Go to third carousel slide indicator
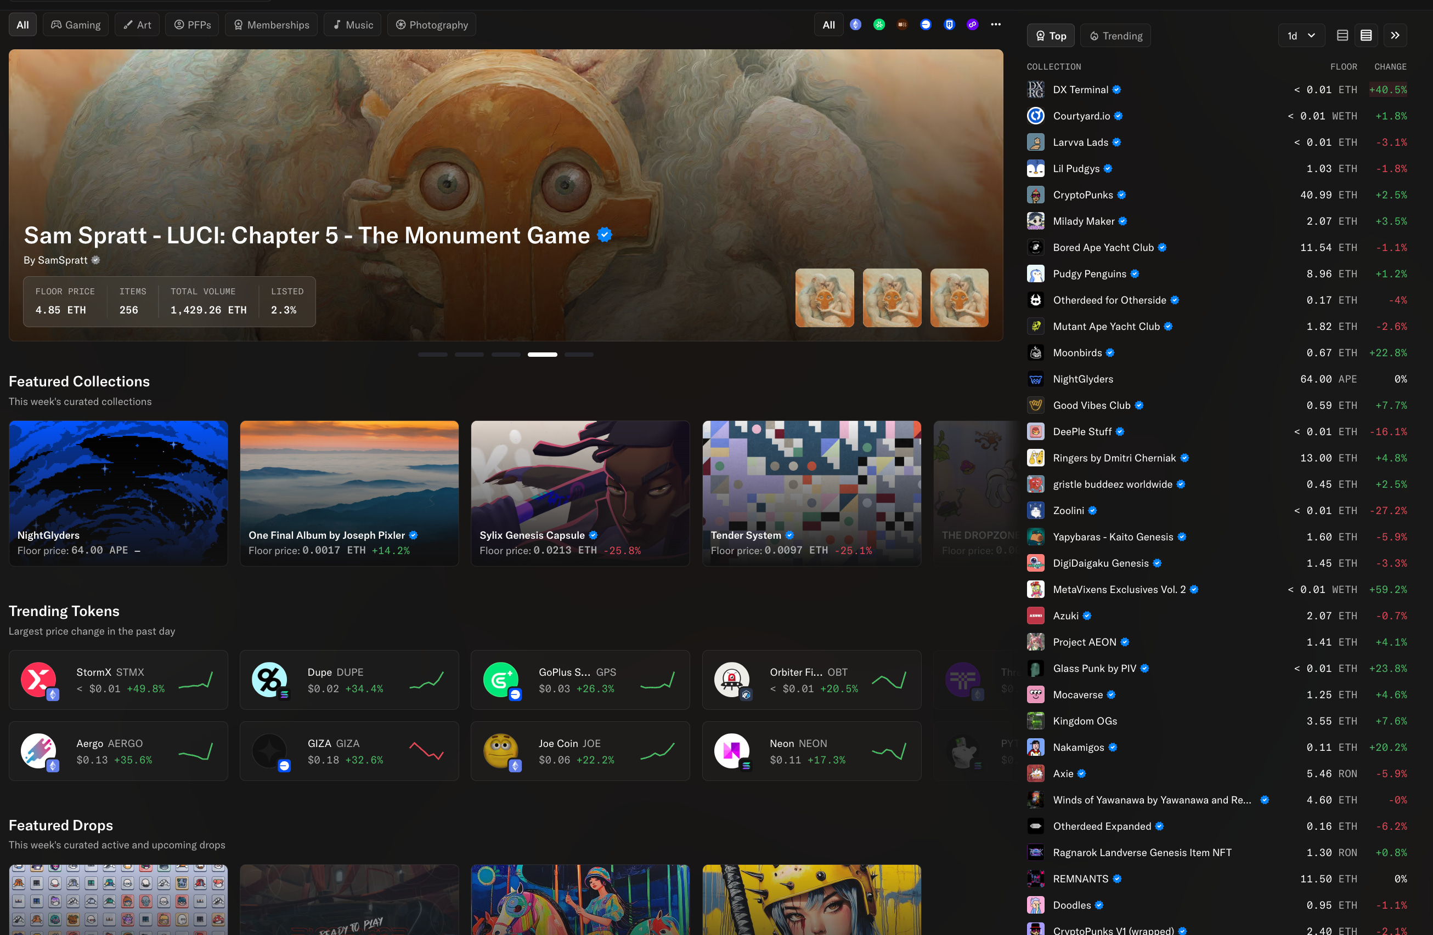This screenshot has height=935, width=1433. pyautogui.click(x=506, y=355)
